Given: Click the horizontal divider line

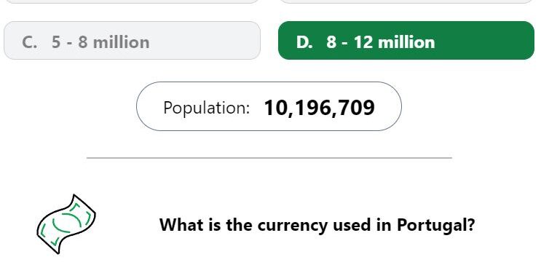Looking at the screenshot, I should [x=269, y=158].
